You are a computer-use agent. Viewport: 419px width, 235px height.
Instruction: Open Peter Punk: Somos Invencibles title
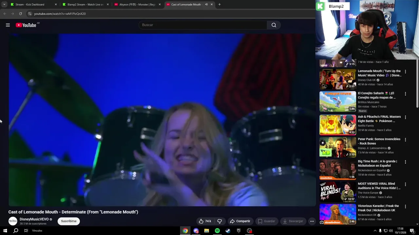(379, 141)
